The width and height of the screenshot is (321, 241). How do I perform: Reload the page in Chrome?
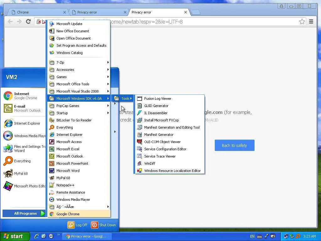tap(29, 22)
